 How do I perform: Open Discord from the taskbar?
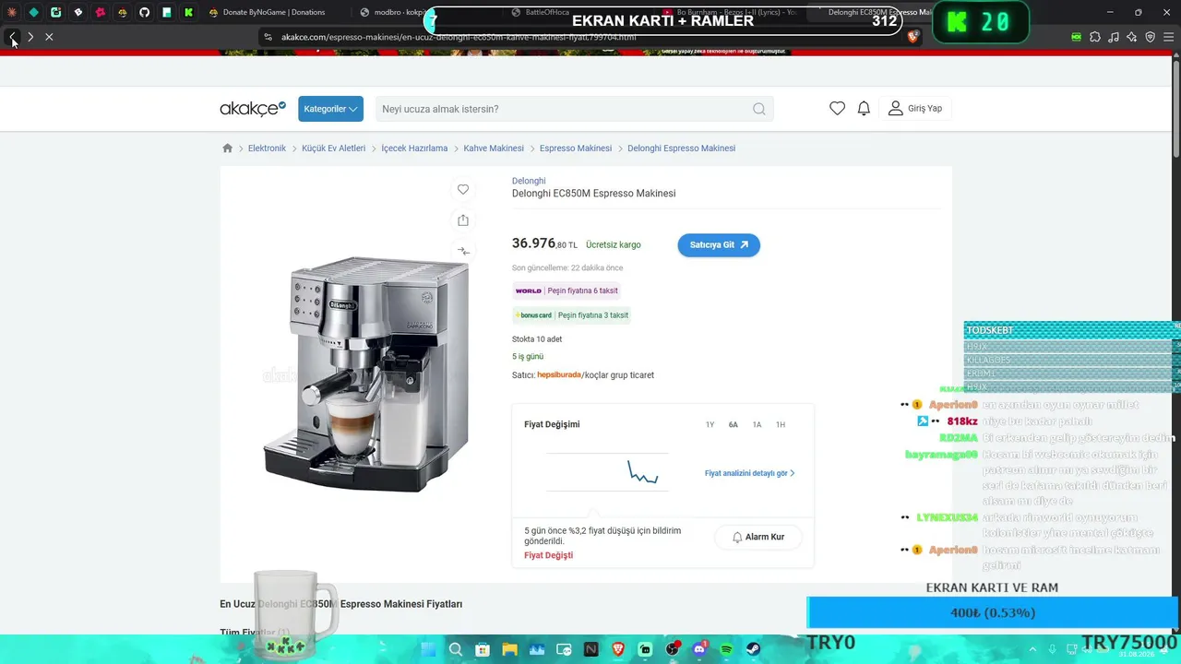coord(699,649)
